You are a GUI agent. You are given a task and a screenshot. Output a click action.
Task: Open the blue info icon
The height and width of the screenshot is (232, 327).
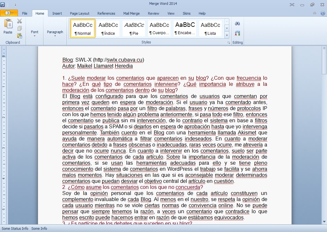point(323,13)
